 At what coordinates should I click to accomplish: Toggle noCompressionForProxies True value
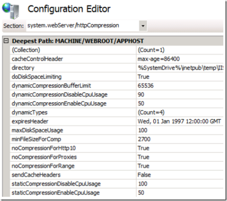[143, 157]
